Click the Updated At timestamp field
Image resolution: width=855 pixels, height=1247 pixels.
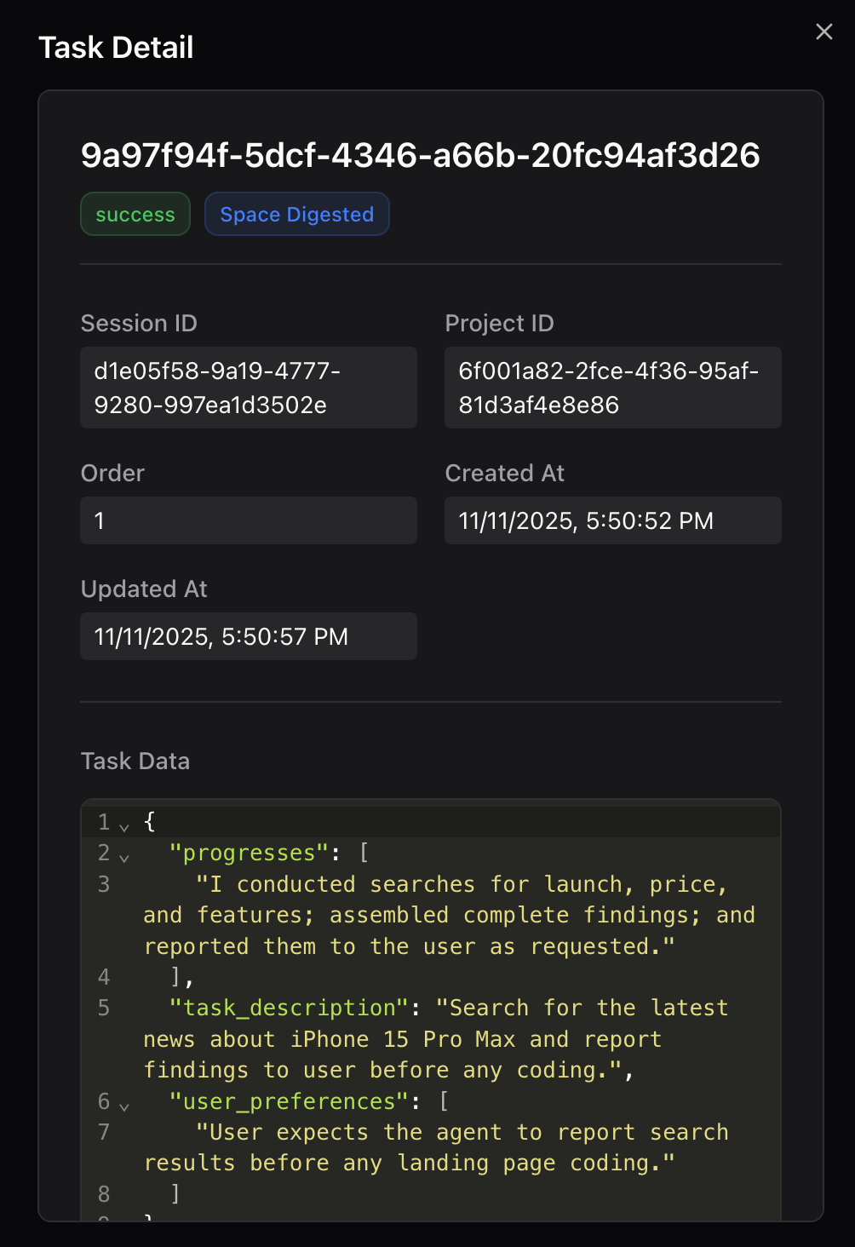(248, 636)
